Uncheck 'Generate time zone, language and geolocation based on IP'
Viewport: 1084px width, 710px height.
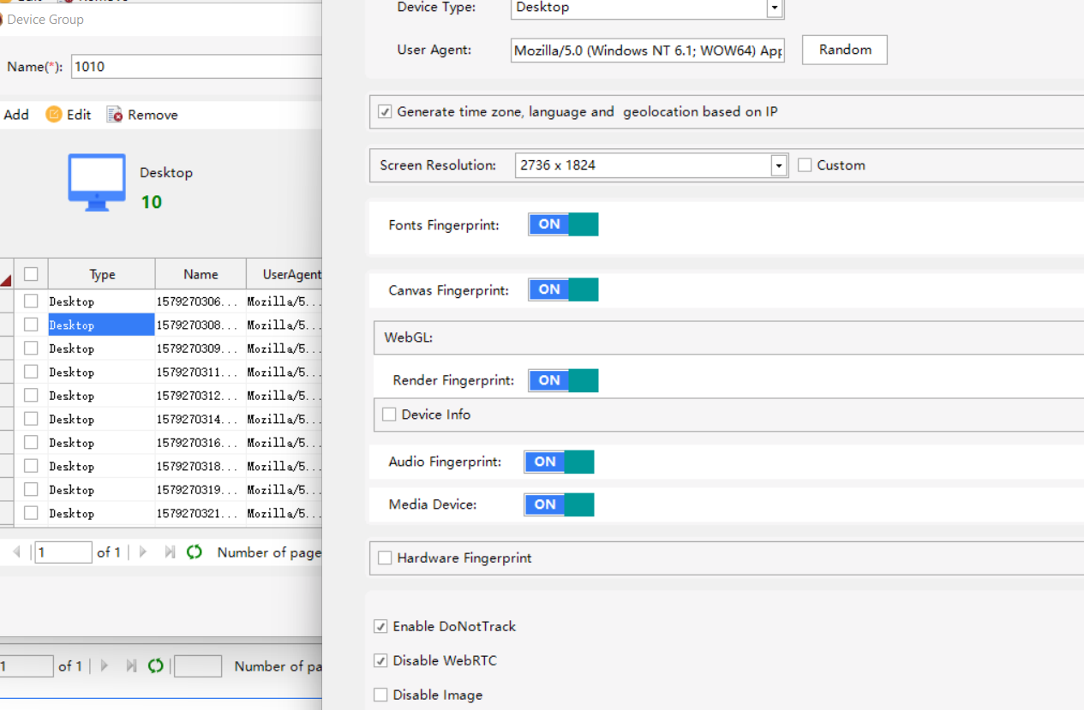tap(385, 111)
